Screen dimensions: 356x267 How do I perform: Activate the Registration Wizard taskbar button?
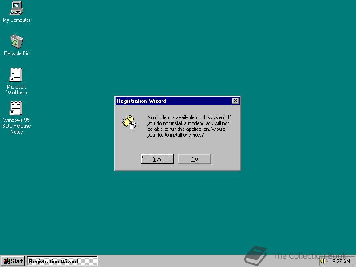coord(62,261)
